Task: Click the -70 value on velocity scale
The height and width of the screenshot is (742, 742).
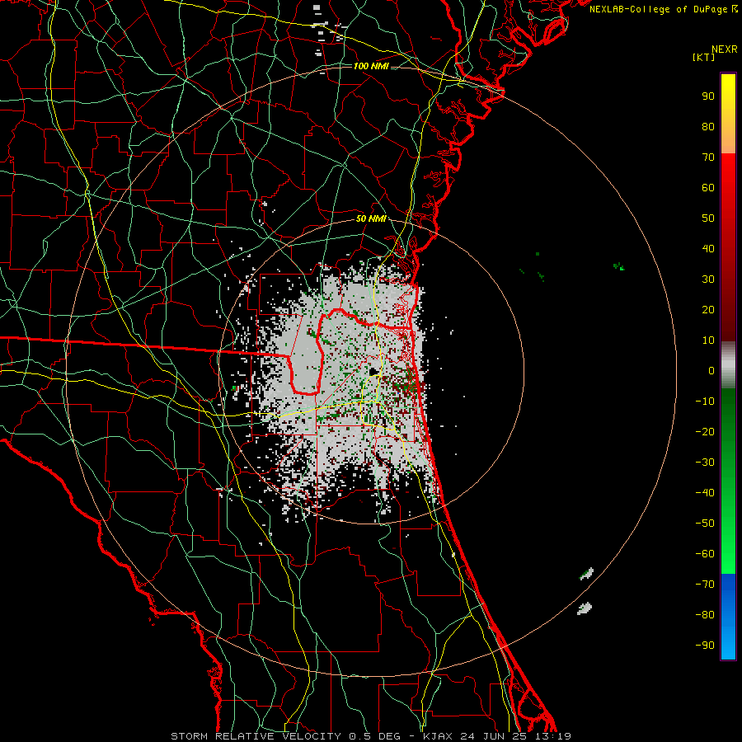Action: pyautogui.click(x=705, y=585)
